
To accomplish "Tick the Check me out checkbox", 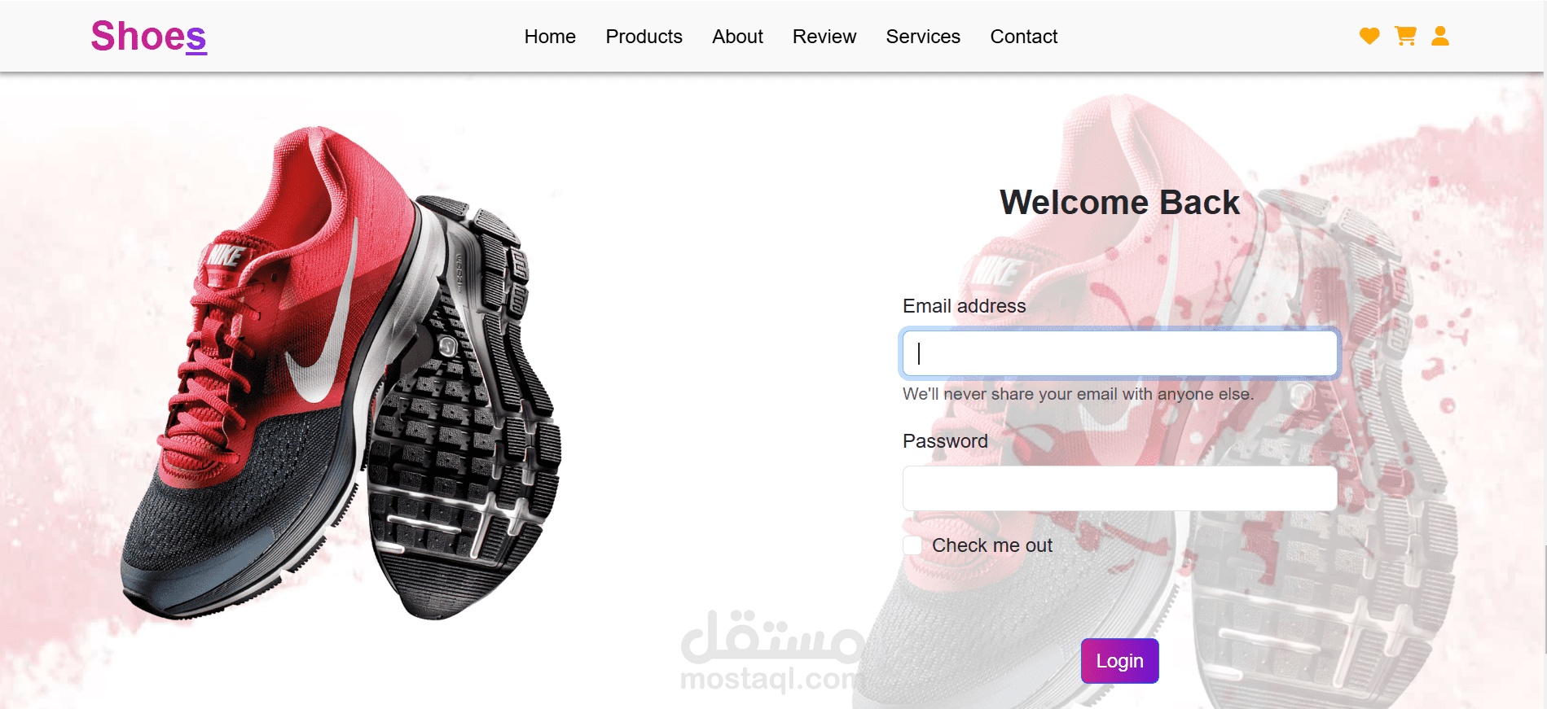I will 912,545.
